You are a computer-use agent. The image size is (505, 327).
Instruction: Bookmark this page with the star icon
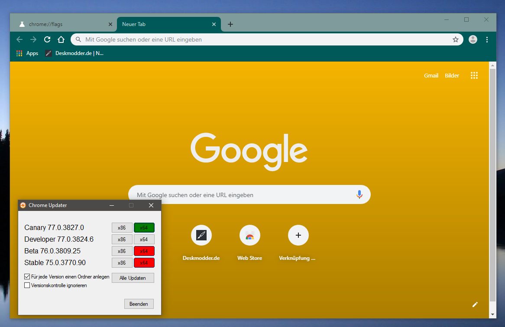(x=456, y=39)
